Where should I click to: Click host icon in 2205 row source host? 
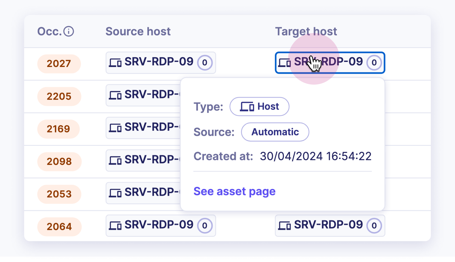coord(115,95)
